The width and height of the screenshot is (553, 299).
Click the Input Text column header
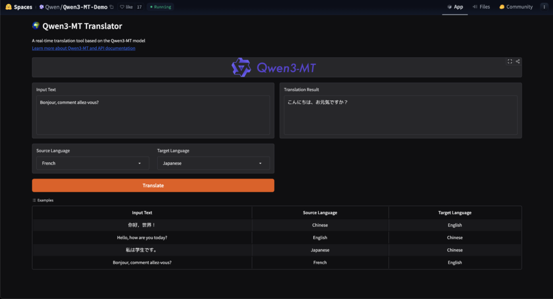pos(142,213)
